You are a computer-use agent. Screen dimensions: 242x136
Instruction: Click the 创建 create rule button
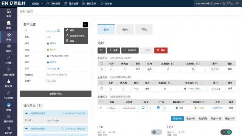(x=113, y=50)
